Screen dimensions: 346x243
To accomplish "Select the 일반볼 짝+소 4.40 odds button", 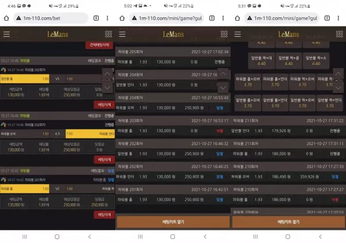I will [316, 61].
